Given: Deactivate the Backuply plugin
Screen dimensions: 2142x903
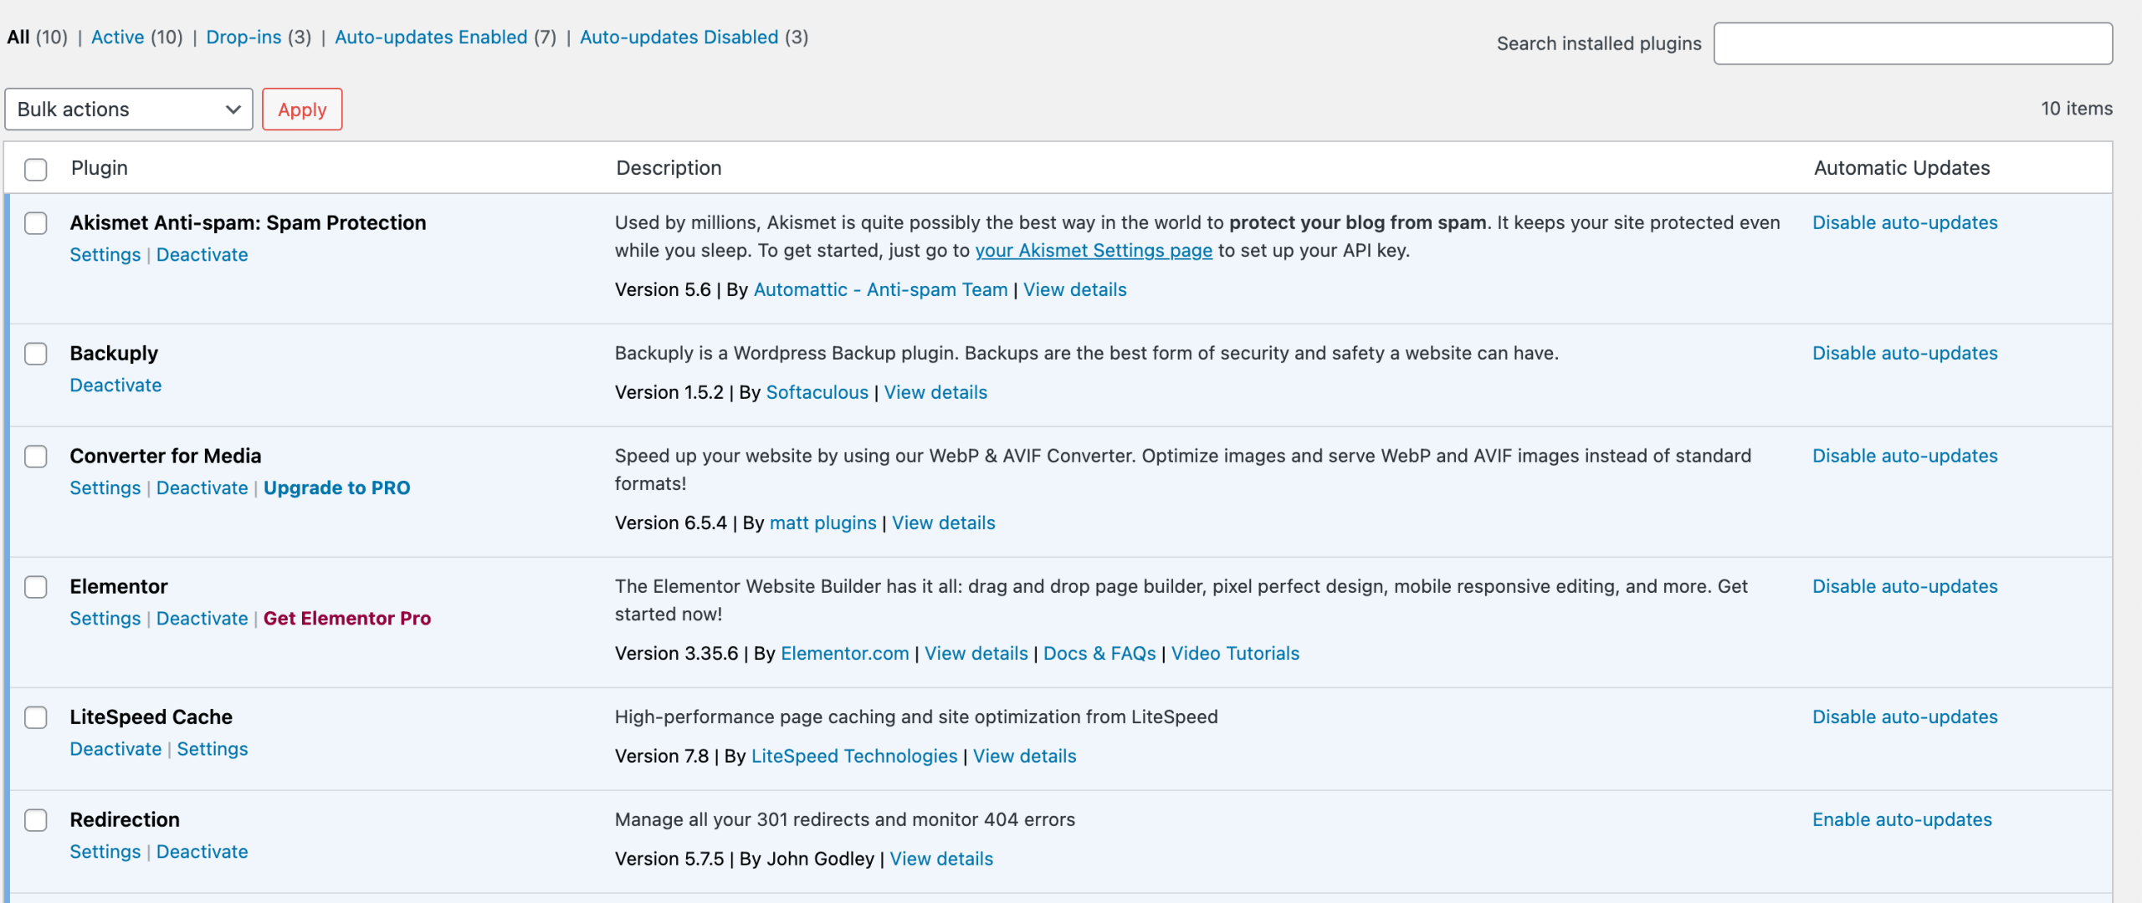Looking at the screenshot, I should [115, 385].
